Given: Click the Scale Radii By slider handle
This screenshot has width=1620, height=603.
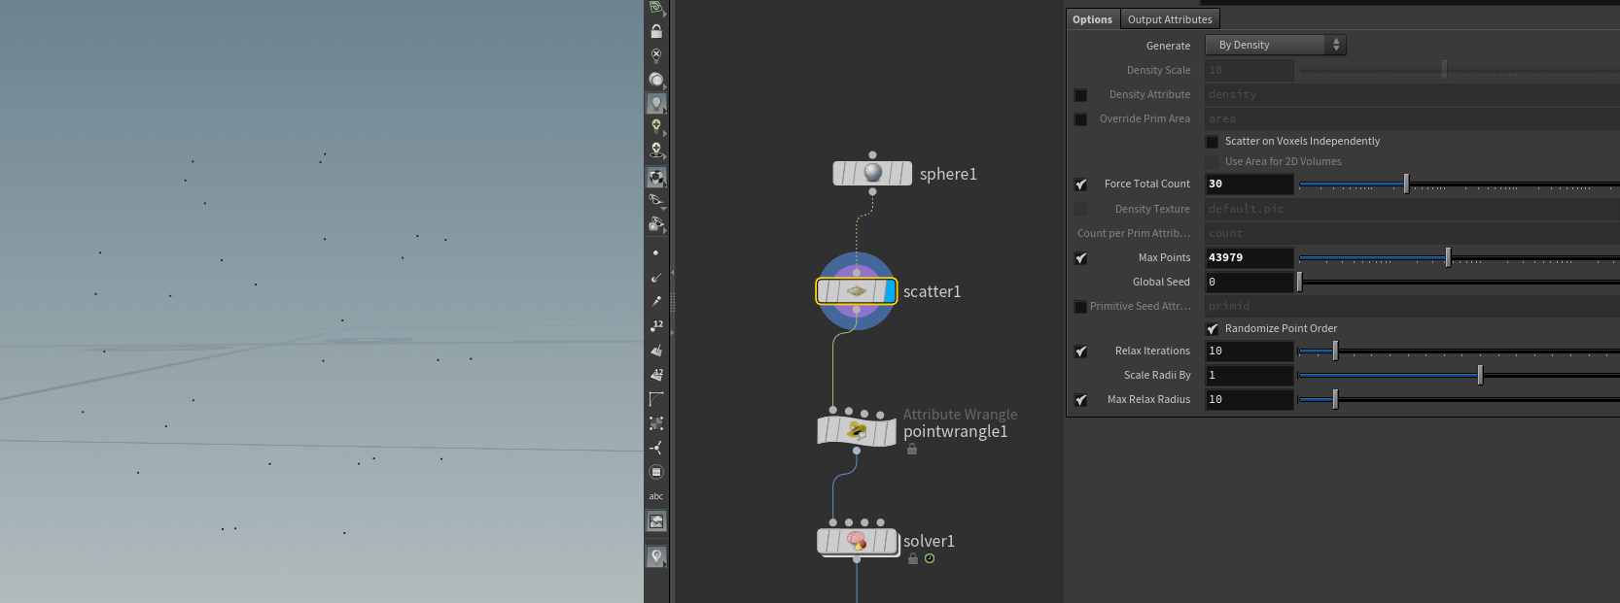Looking at the screenshot, I should coord(1480,375).
